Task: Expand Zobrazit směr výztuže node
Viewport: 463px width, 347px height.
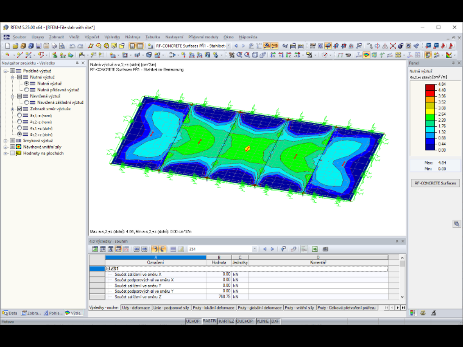Action: click(x=12, y=109)
